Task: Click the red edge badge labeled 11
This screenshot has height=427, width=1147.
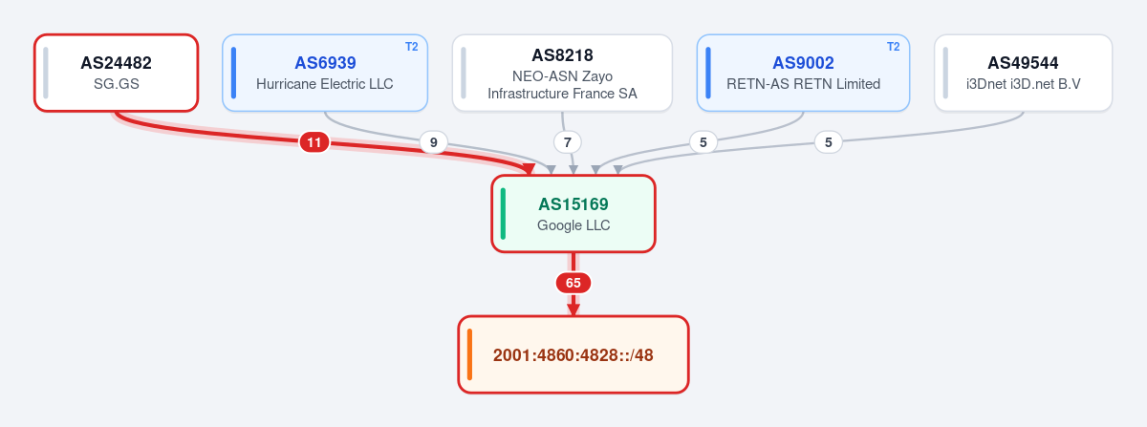Action: click(x=314, y=142)
